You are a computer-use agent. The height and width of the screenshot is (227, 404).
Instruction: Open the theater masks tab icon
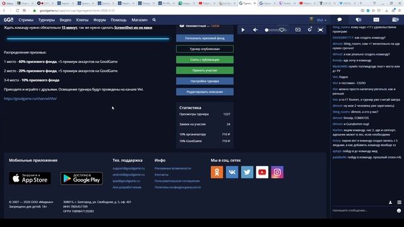(359, 20)
